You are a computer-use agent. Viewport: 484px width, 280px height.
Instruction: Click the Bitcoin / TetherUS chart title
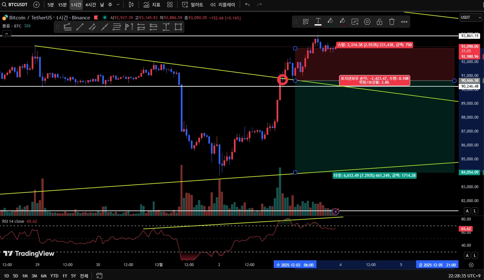(x=50, y=17)
